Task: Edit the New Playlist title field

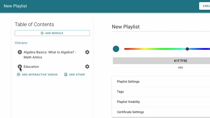Action: [161, 27]
